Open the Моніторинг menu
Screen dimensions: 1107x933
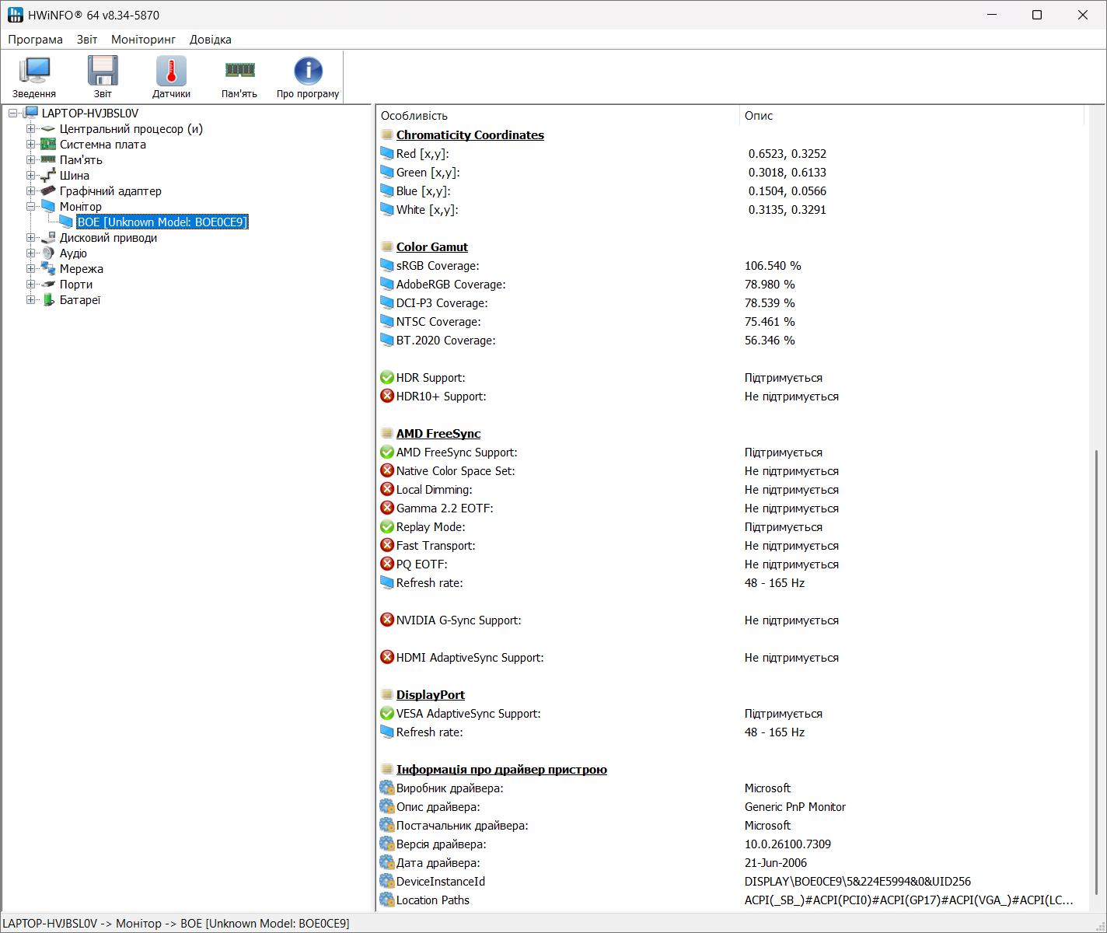(143, 40)
